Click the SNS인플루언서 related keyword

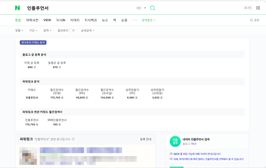click(57, 120)
